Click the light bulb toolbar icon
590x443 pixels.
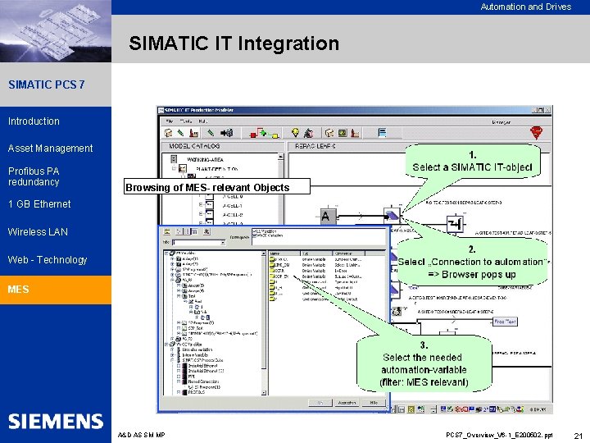(295, 133)
